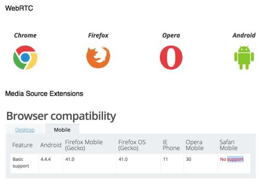Click the Firefox italic label
Image resolution: width=274 pixels, height=185 pixels.
point(98,35)
